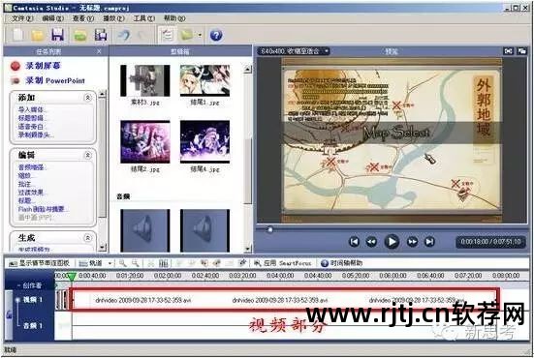Viewport: 534px width, 358px height.
Task: Select 结尾4.jpg thumbnail in clip bin
Action: (x=204, y=142)
